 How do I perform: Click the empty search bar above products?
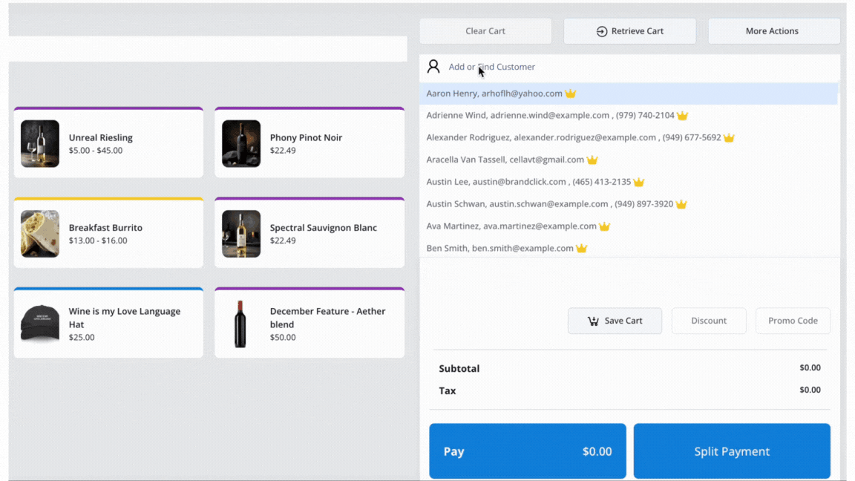click(x=208, y=48)
